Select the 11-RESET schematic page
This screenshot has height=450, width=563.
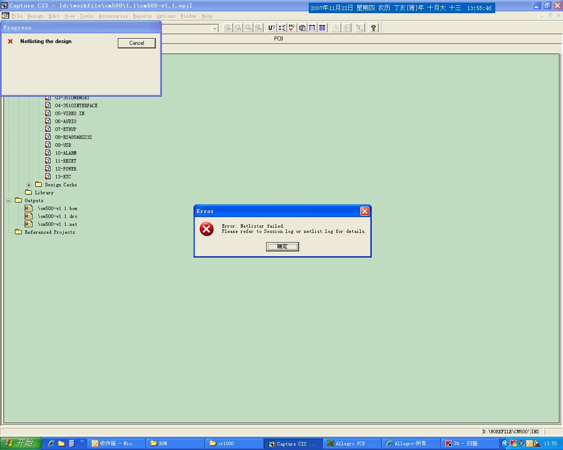(66, 161)
